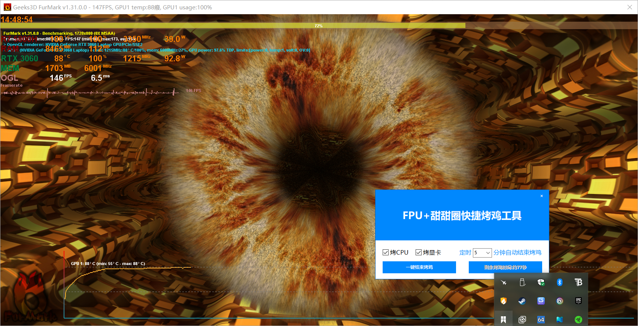
Task: Click the RTX 3060 overlay label
Action: [19, 59]
